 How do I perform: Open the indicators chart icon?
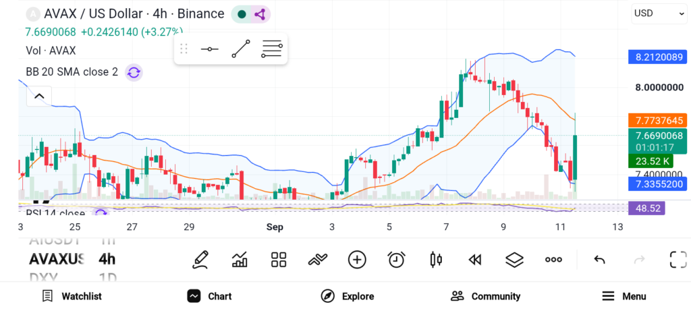pyautogui.click(x=240, y=260)
